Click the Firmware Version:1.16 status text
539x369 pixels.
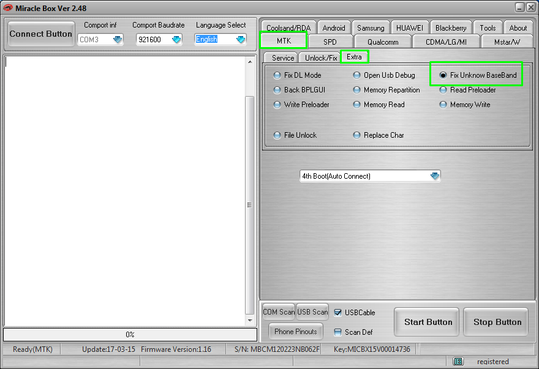176,349
